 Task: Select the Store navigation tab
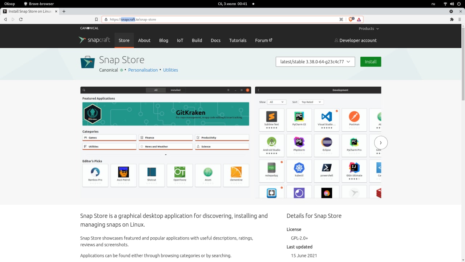[124, 40]
